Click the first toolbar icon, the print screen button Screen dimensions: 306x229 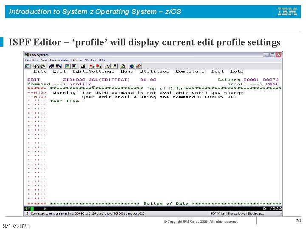28,66
